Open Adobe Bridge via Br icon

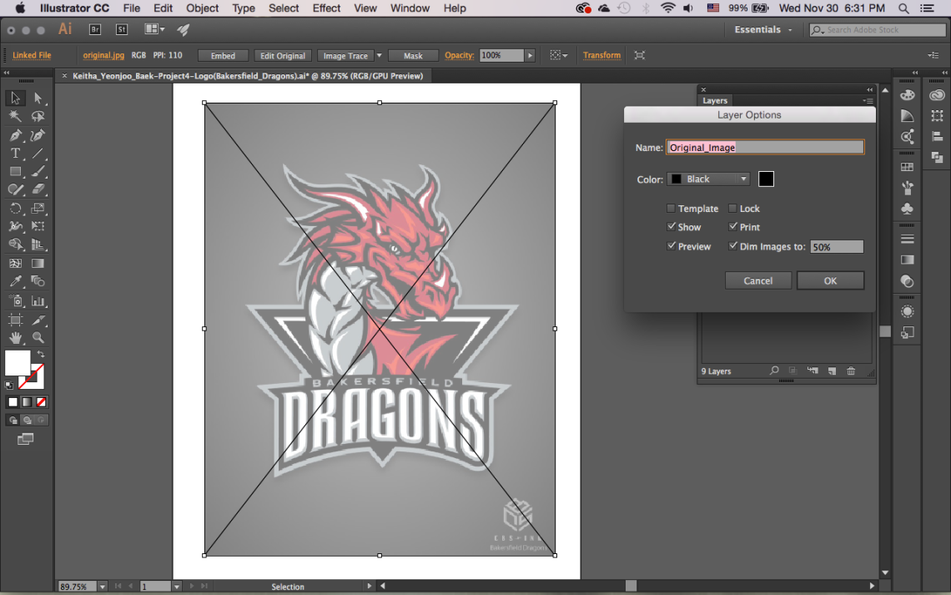[94, 29]
